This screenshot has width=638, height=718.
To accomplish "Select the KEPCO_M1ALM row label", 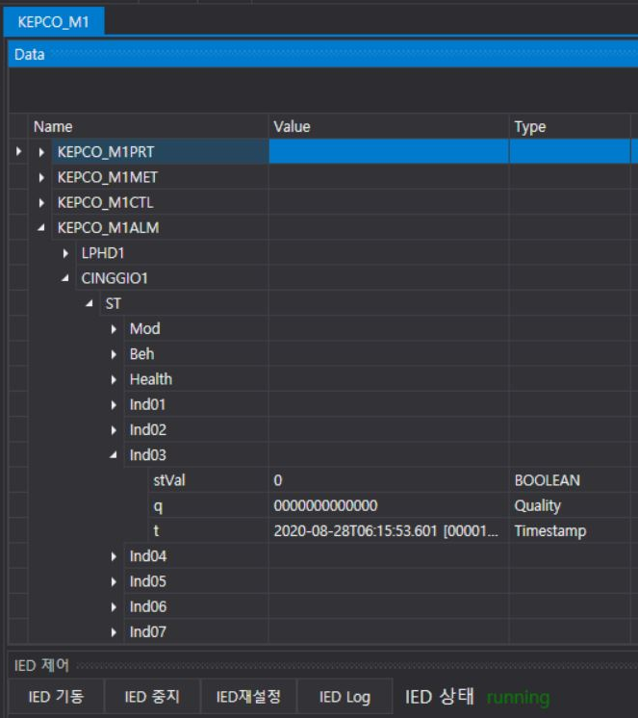I will click(x=108, y=227).
